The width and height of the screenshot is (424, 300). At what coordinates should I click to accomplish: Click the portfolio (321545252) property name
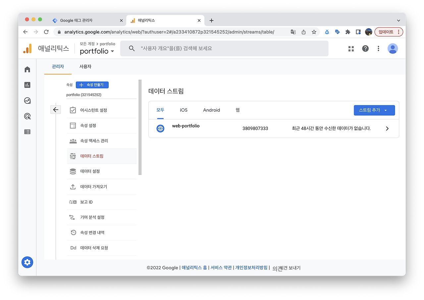click(84, 94)
